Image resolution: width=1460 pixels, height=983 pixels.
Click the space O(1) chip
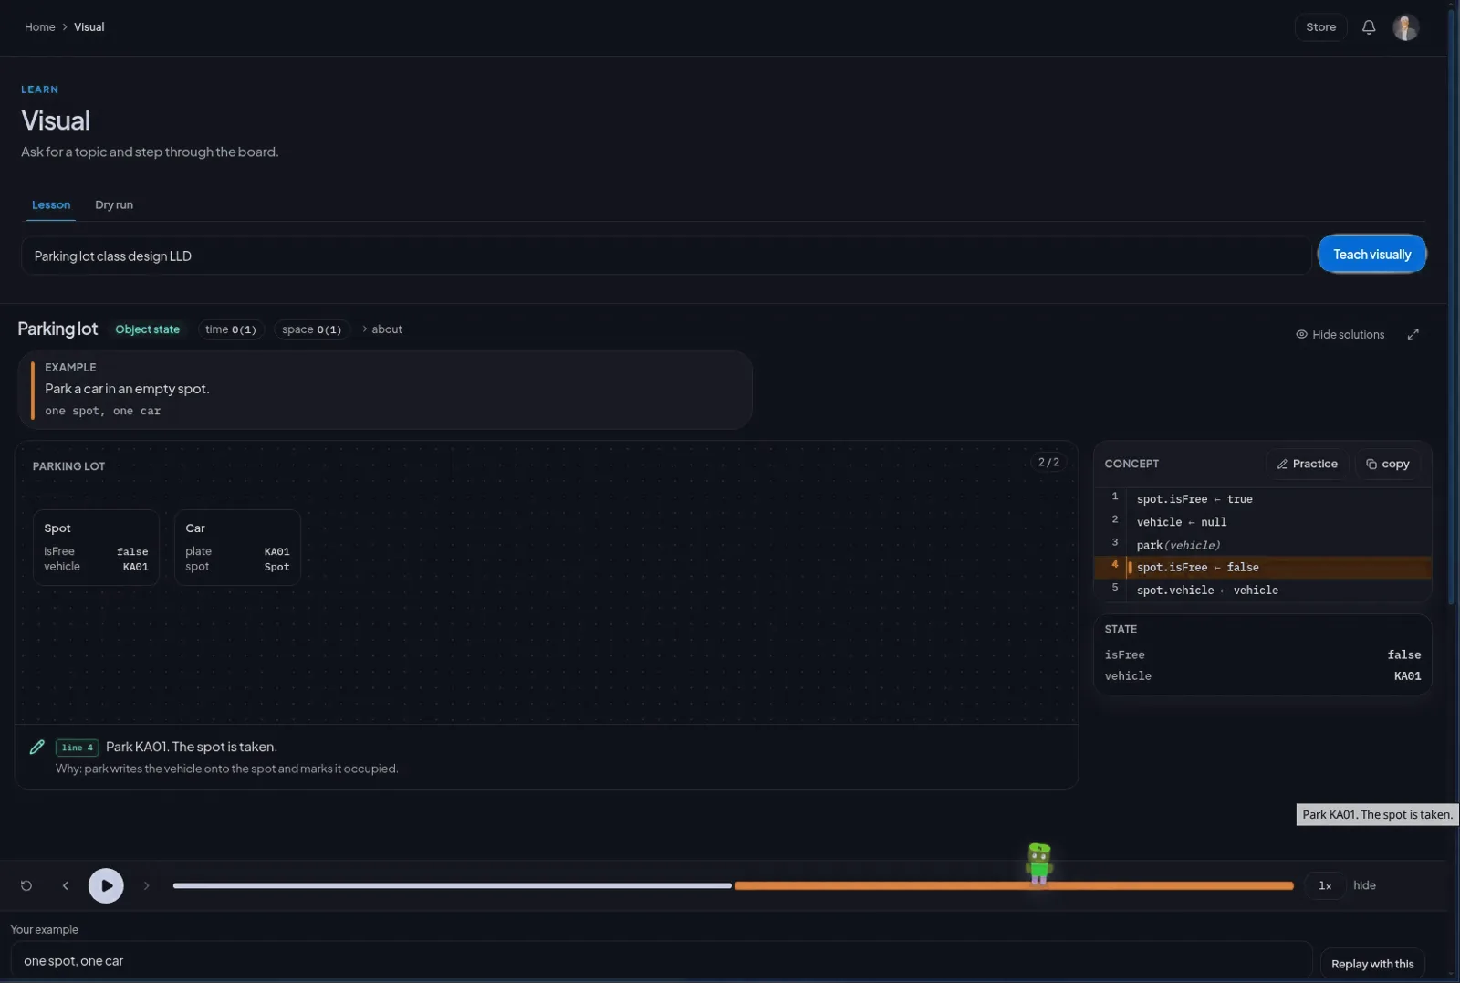coord(311,329)
